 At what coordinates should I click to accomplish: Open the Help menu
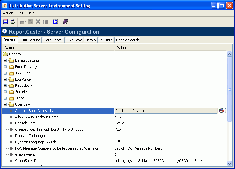point(31,13)
